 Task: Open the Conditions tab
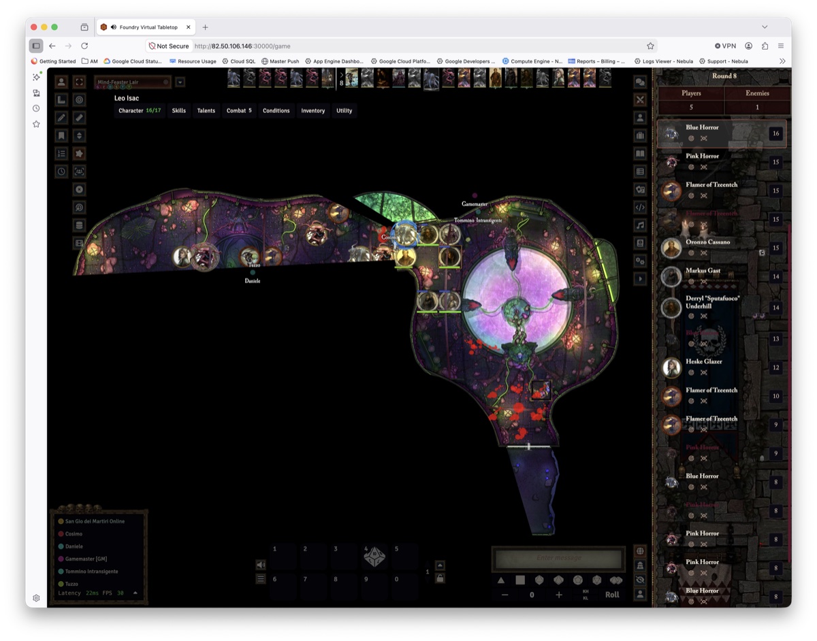point(276,110)
